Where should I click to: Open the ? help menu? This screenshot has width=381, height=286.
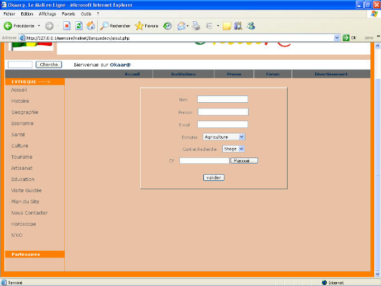click(98, 14)
